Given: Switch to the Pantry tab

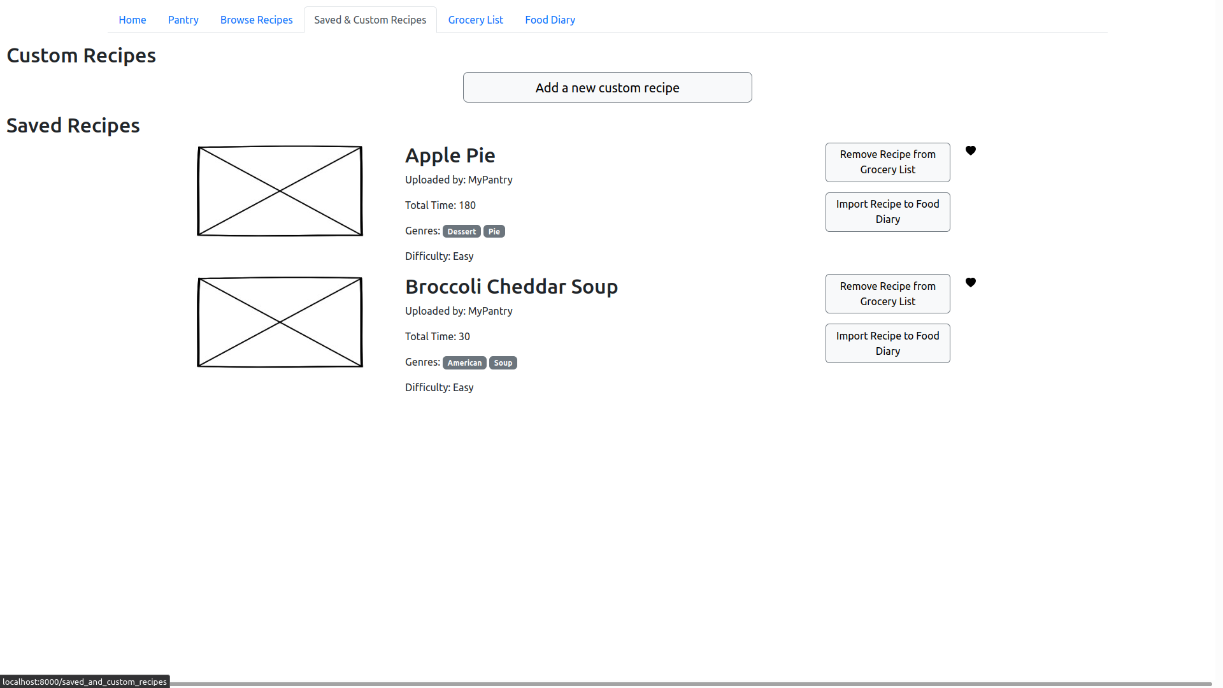Looking at the screenshot, I should point(183,20).
